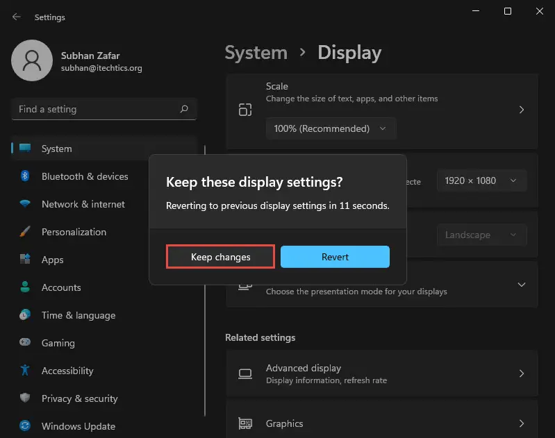This screenshot has height=438, width=555.
Task: Open Network & internet section
Action: click(83, 204)
